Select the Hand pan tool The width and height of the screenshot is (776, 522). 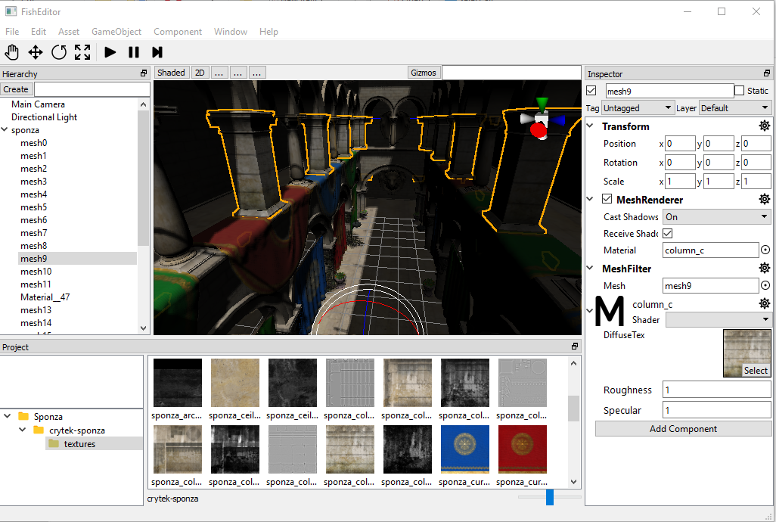(x=12, y=52)
